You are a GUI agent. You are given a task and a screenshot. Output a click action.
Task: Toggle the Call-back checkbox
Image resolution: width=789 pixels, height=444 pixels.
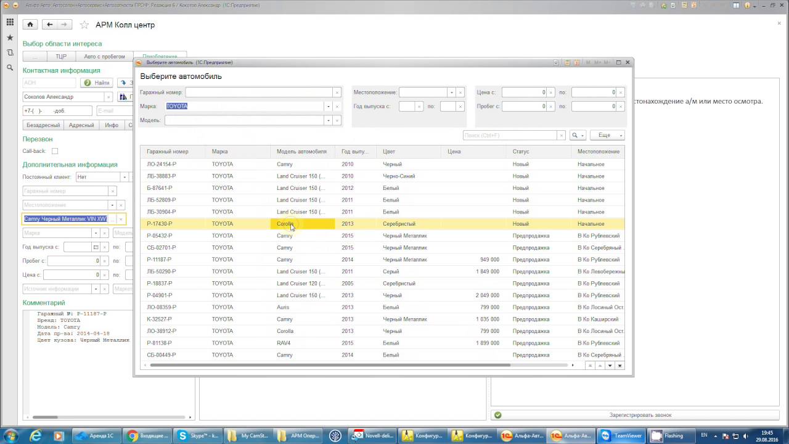point(55,151)
